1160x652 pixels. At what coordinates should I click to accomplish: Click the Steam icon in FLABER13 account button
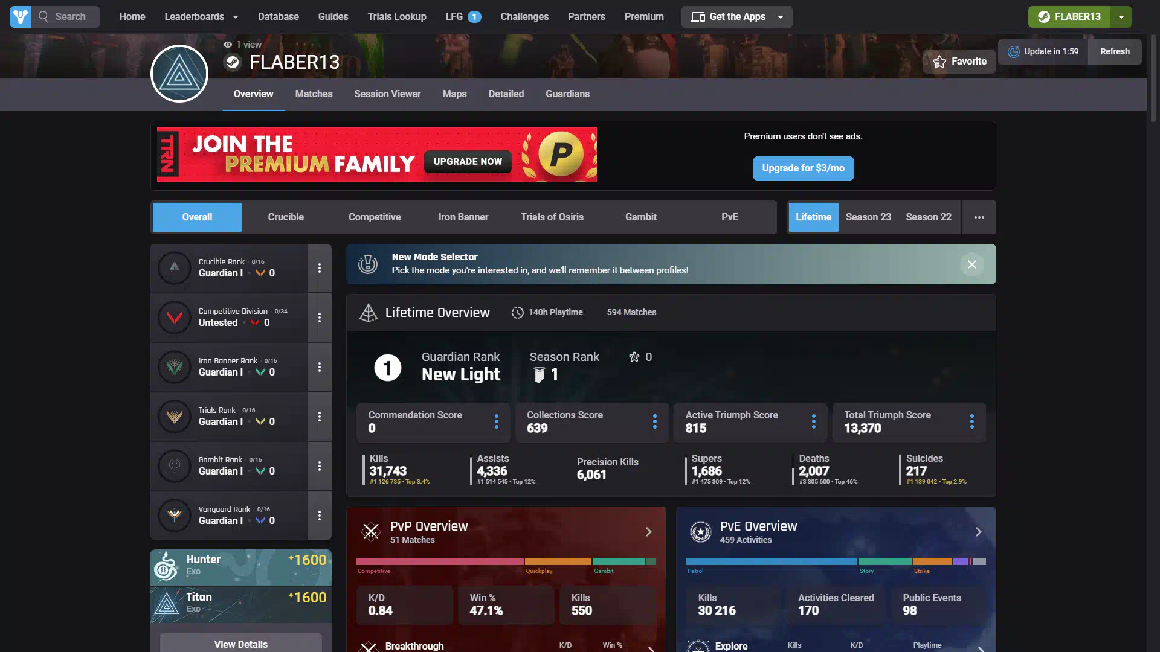point(1044,17)
